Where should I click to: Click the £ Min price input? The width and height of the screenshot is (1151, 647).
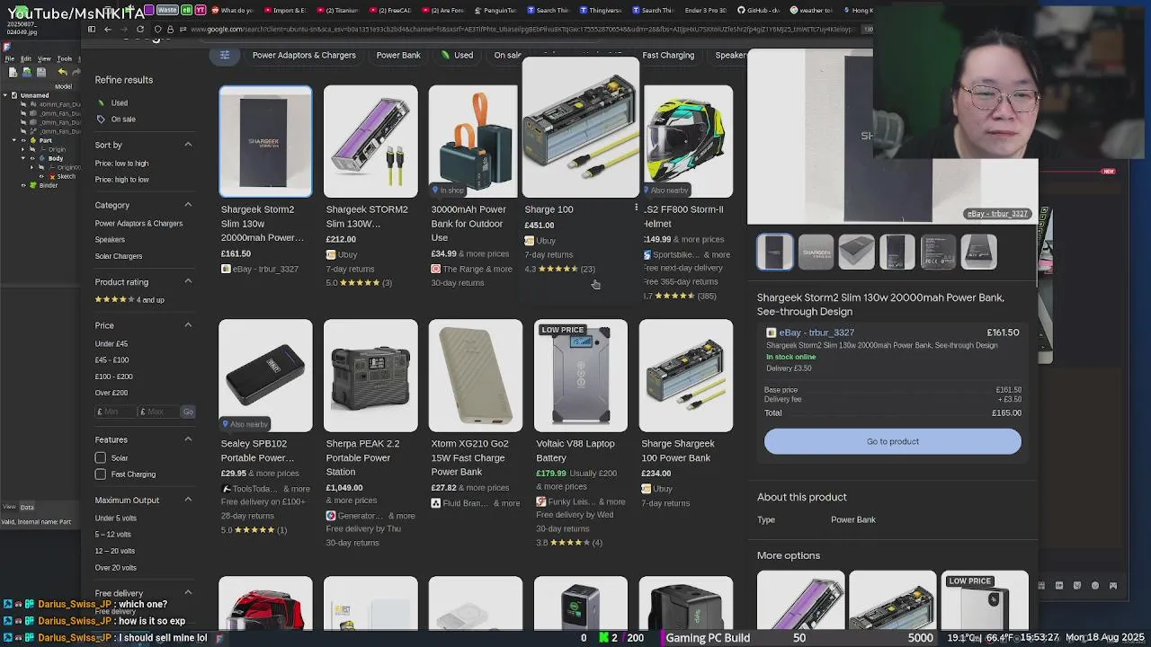(116, 412)
